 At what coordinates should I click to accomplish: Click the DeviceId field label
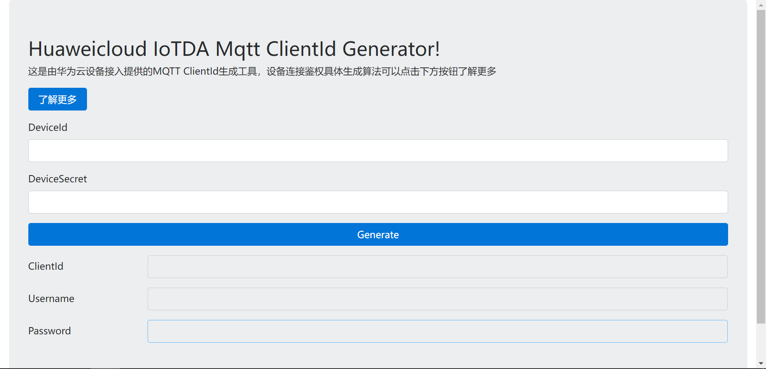point(48,128)
